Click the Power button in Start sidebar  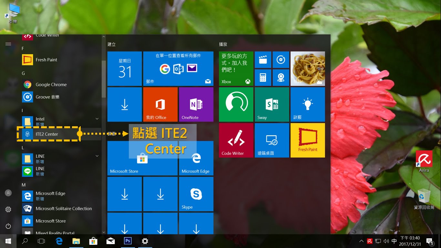coord(8,226)
